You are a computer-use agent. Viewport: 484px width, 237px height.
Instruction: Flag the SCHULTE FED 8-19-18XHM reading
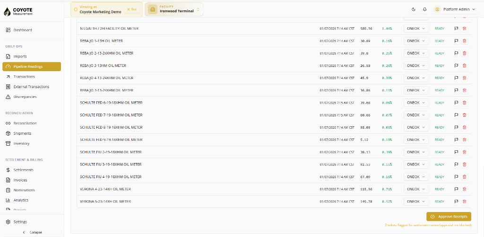456,127
